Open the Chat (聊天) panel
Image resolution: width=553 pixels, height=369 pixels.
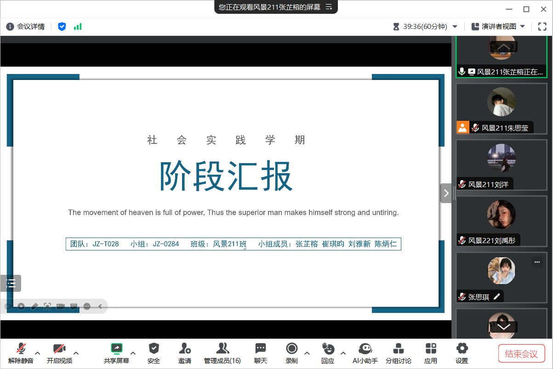[261, 349]
